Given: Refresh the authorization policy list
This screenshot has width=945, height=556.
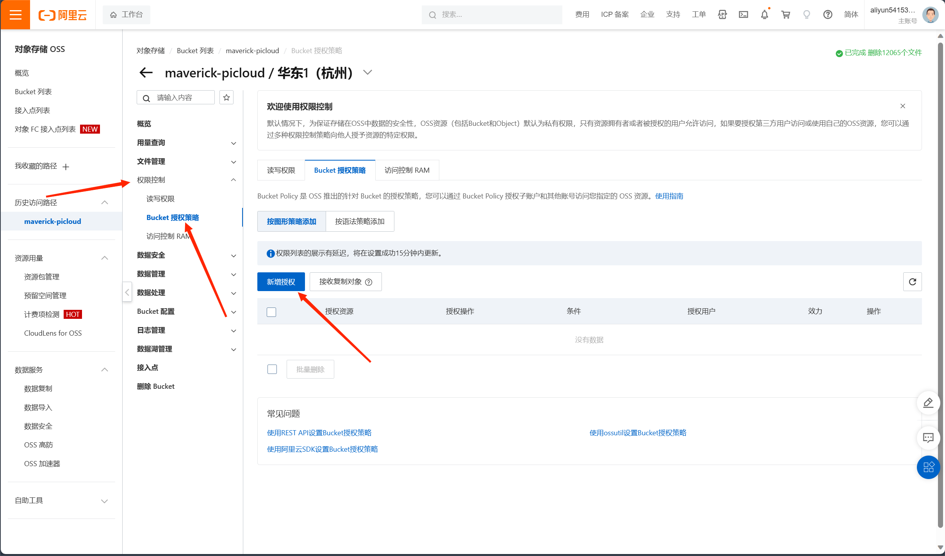Looking at the screenshot, I should coord(912,282).
